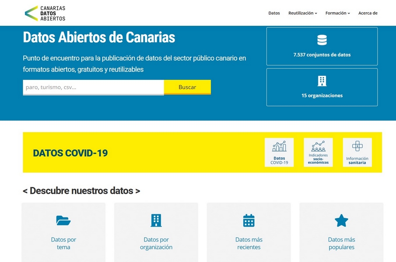Focus the search field with paro, turismo, csv placeholder
This screenshot has width=396, height=262.
[x=94, y=87]
